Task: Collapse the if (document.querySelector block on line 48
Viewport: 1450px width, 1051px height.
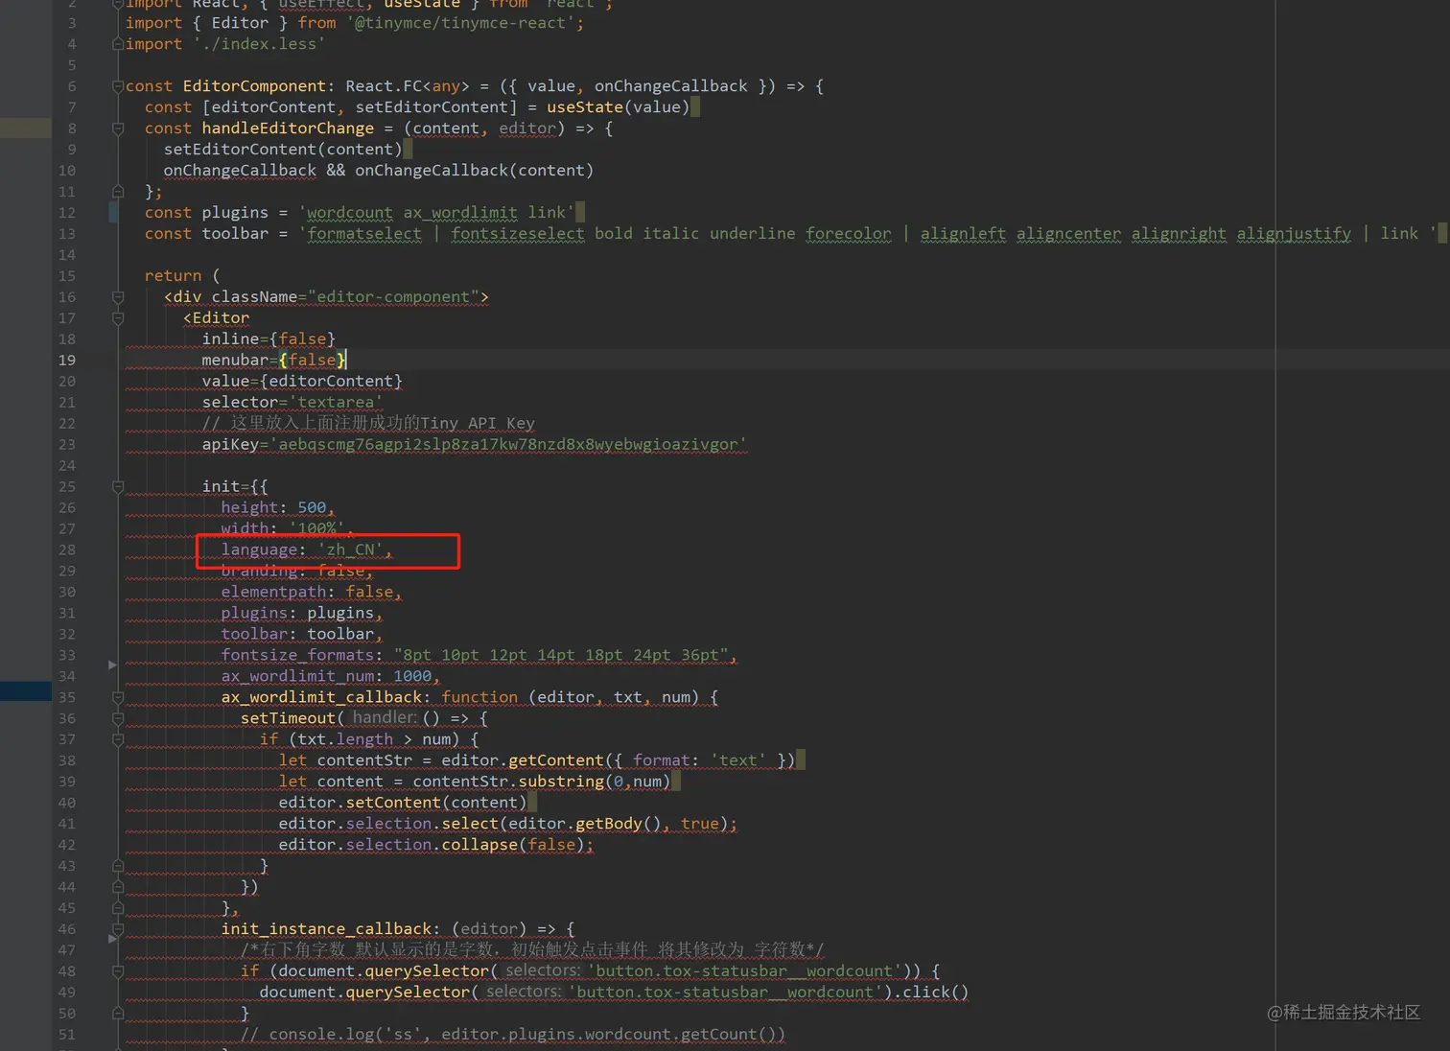Action: (118, 971)
